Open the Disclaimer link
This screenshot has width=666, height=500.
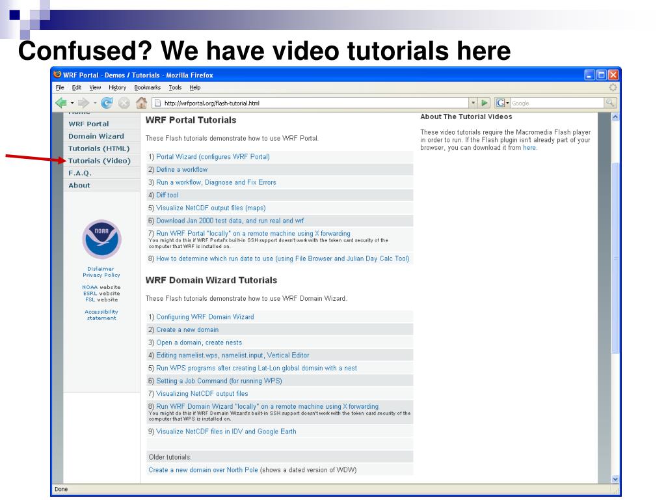coord(101,269)
